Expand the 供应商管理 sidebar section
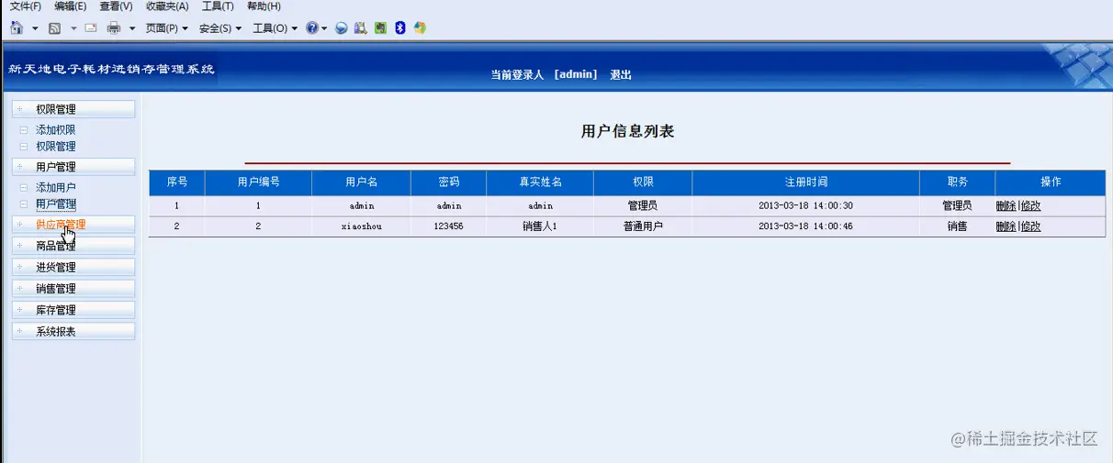Viewport: 1113px width, 463px height. pos(73,225)
